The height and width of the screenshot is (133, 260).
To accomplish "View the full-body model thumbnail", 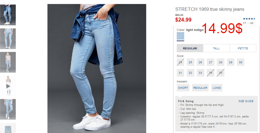I will (x=8, y=62).
